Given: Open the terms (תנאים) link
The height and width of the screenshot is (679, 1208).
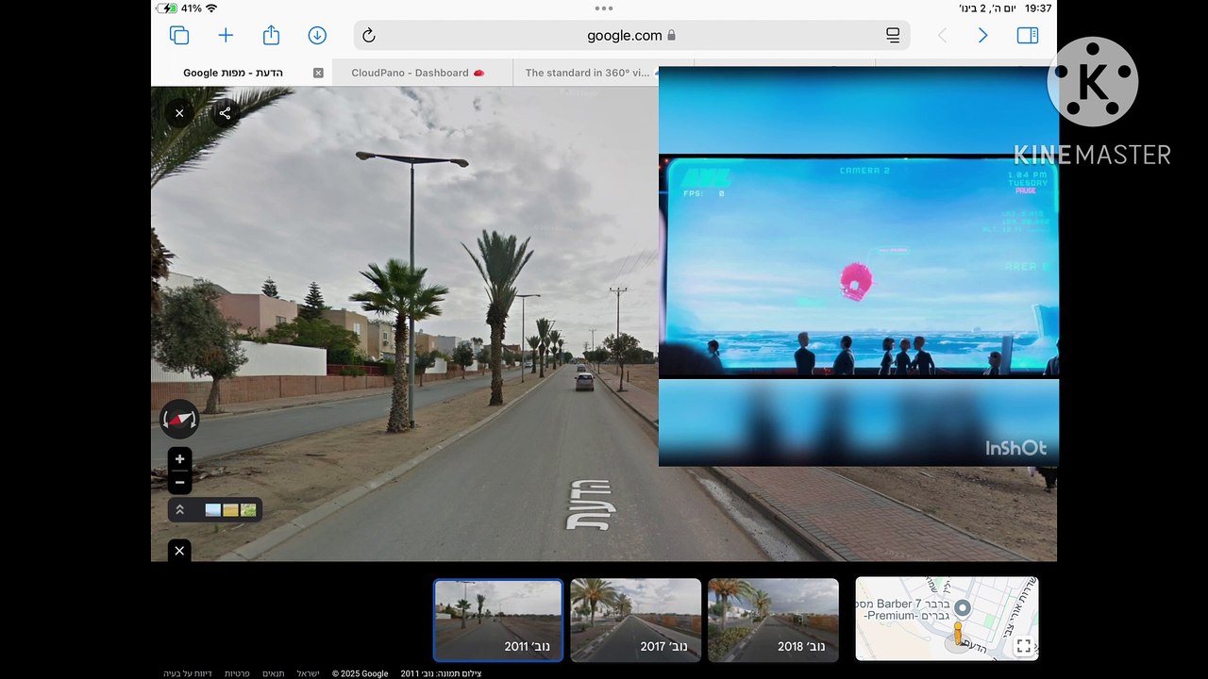Looking at the screenshot, I should tap(274, 673).
